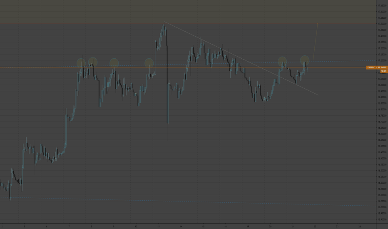Click date label 23 on time axis
The image size is (388, 229).
(x=337, y=226)
